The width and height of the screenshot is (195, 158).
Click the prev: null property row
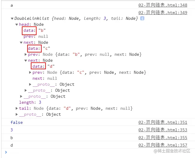point(36,37)
